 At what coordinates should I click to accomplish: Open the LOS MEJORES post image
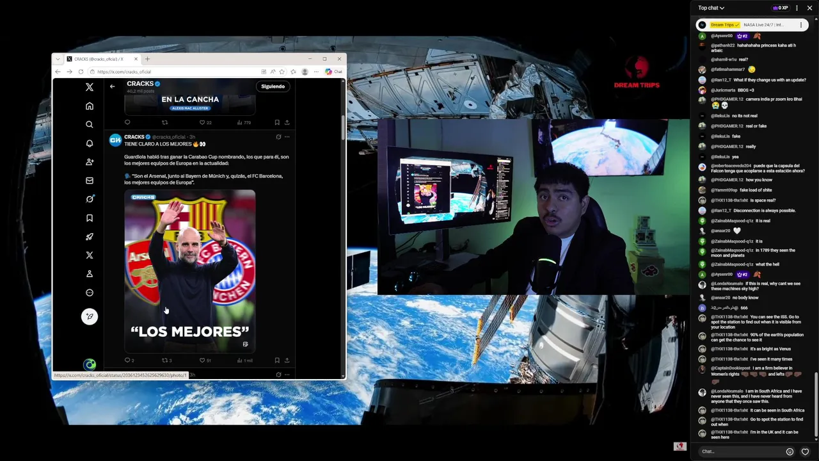coord(190,271)
